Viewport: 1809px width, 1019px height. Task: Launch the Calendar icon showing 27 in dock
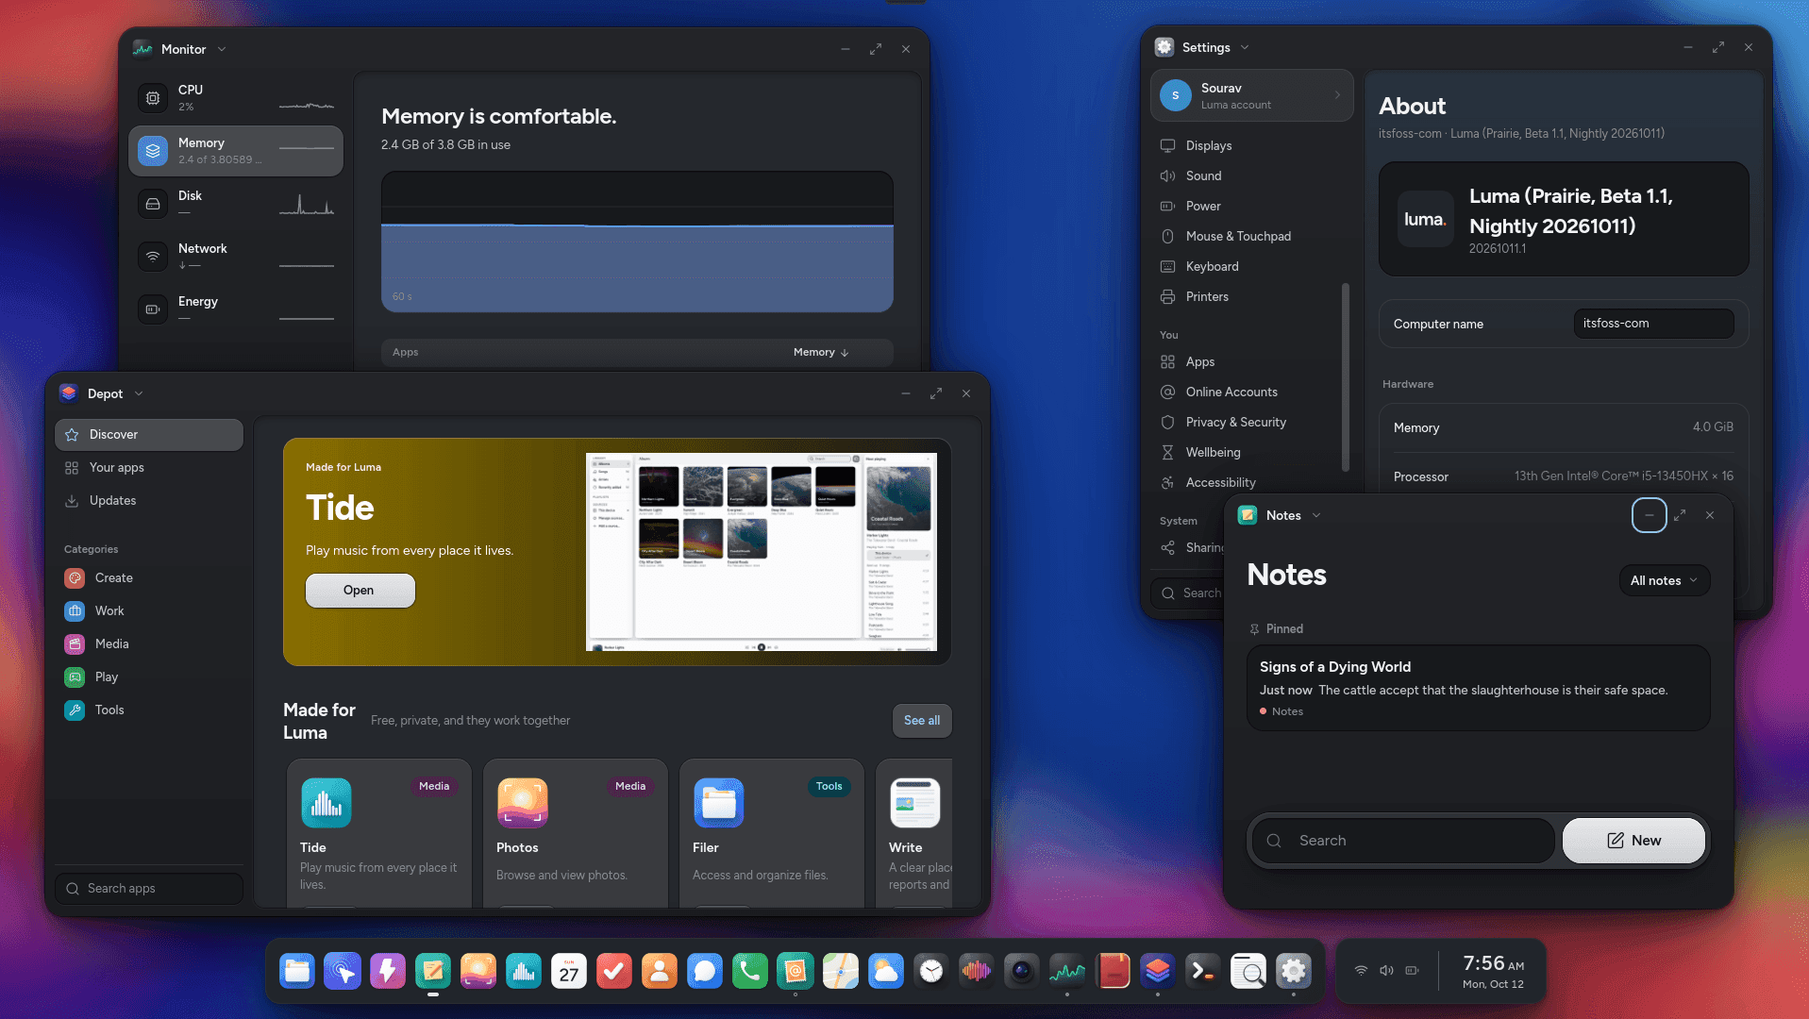[x=569, y=971]
